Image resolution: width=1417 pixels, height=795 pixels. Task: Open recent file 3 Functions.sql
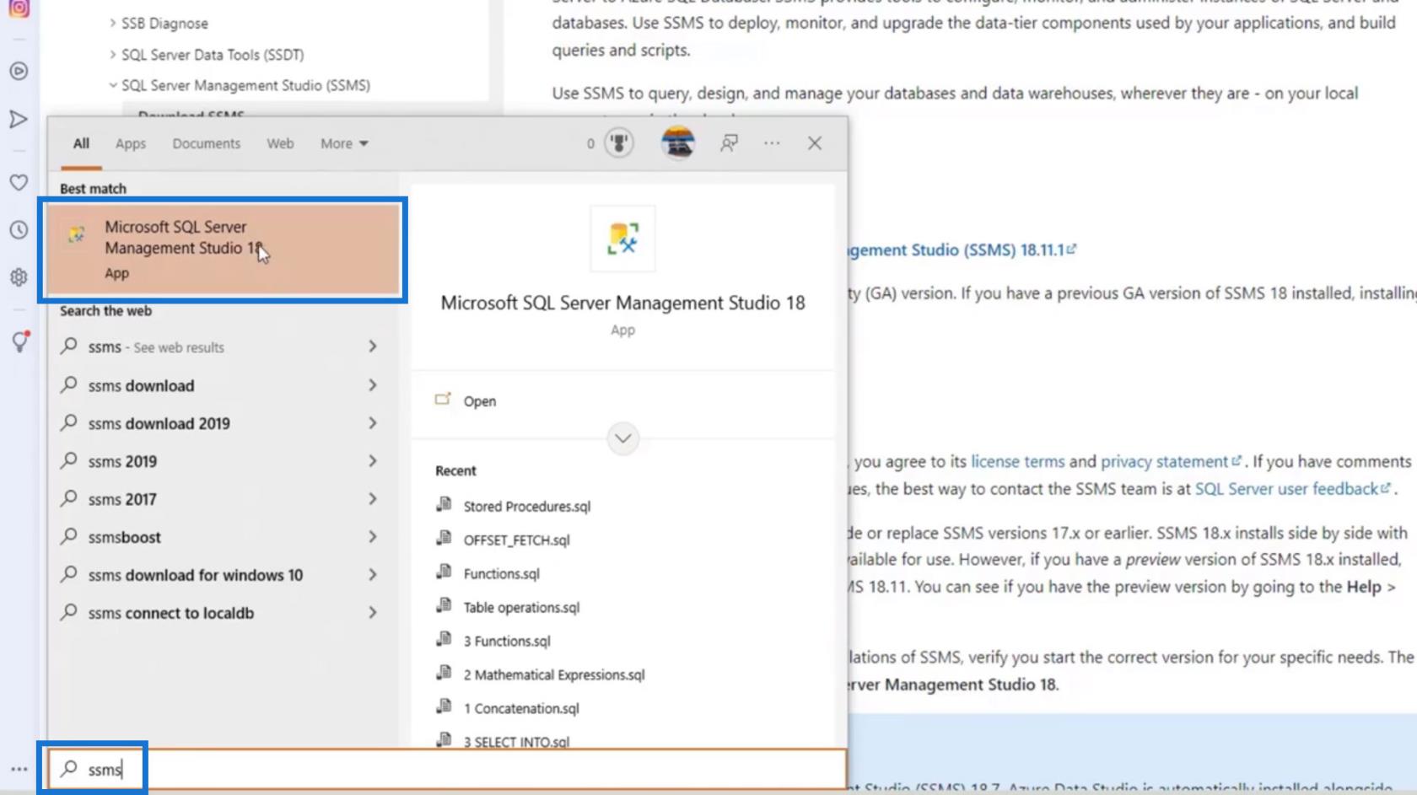506,641
